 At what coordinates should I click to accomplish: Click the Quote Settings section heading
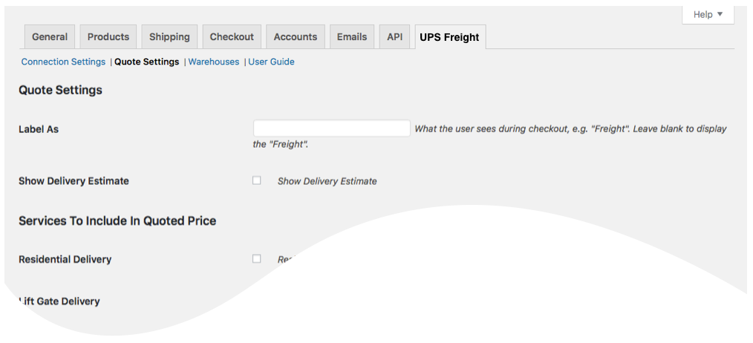tap(60, 91)
